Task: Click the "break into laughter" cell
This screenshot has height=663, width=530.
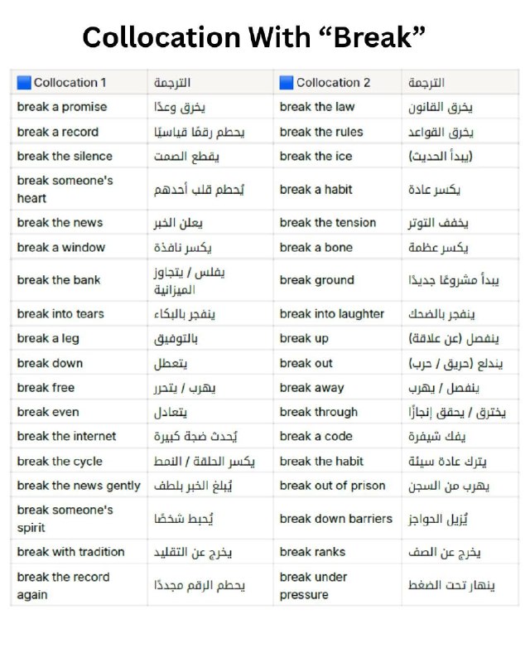Action: [x=337, y=314]
